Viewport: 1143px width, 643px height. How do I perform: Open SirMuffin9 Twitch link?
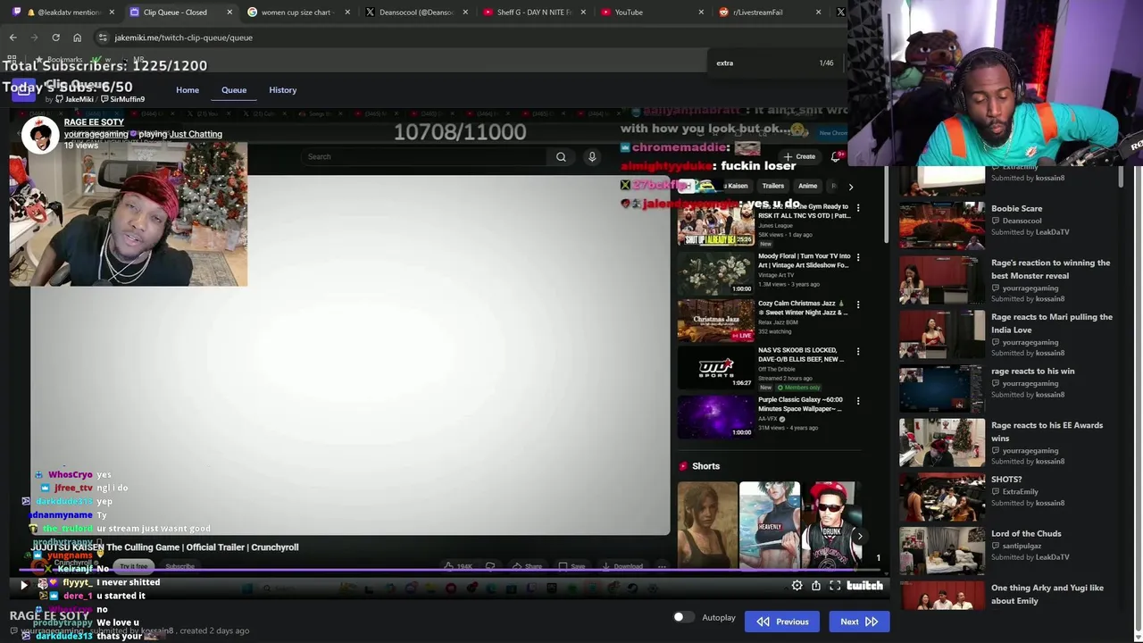122,99
